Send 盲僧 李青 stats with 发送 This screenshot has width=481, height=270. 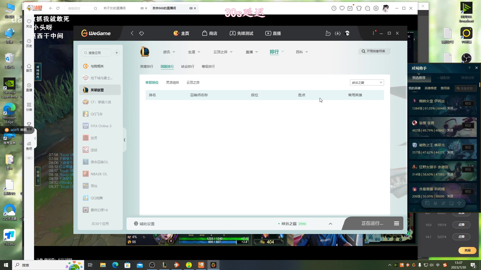click(450, 130)
